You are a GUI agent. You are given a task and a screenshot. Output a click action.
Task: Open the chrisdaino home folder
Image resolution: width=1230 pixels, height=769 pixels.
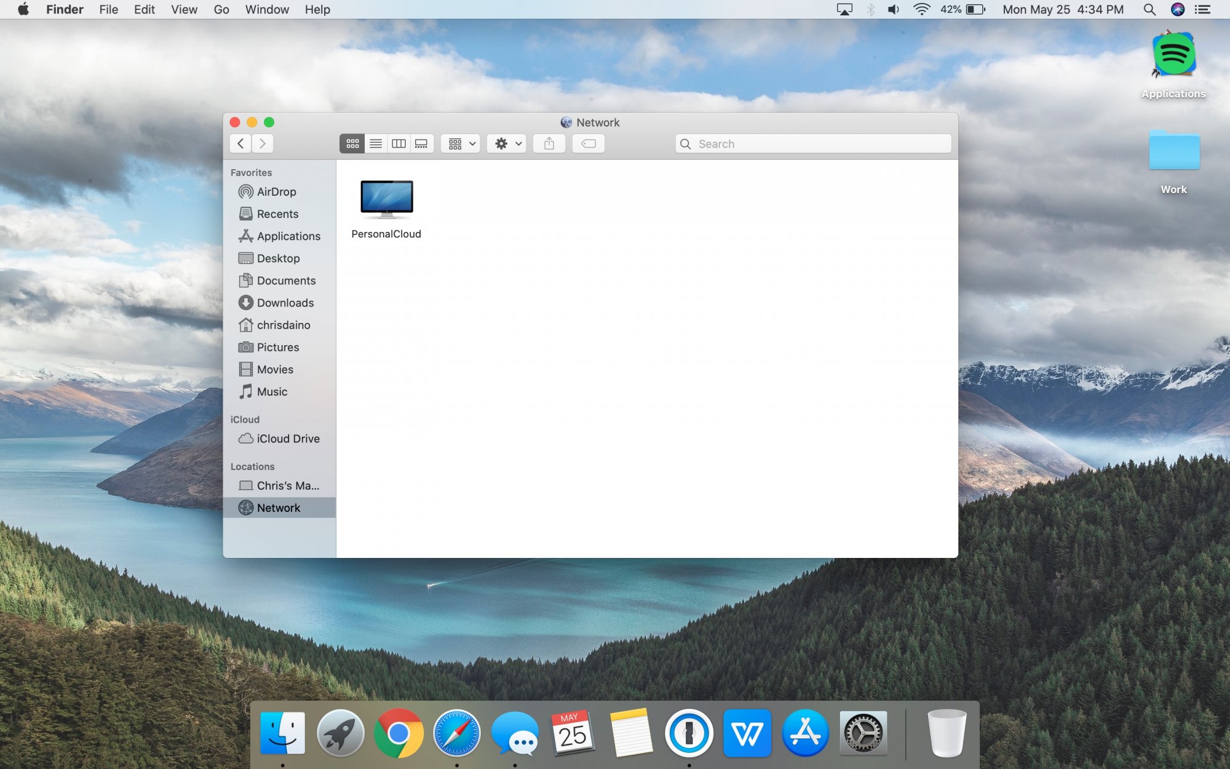coord(279,324)
